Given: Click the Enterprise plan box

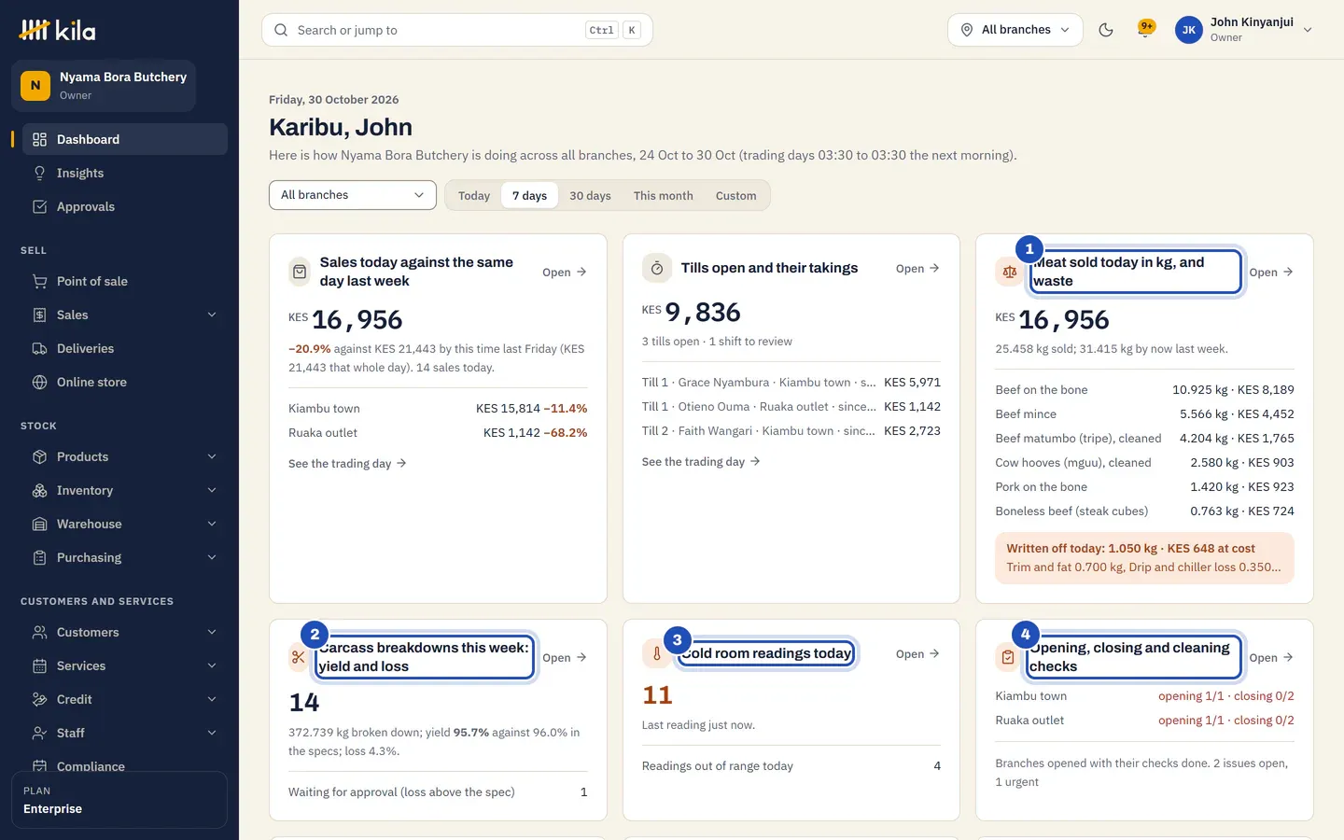Looking at the screenshot, I should [x=119, y=800].
